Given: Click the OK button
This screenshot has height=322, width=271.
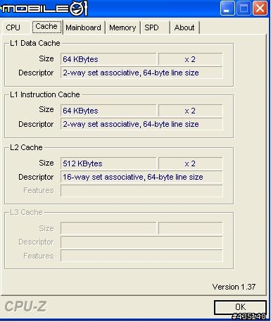Looking at the screenshot, I should coord(240,307).
